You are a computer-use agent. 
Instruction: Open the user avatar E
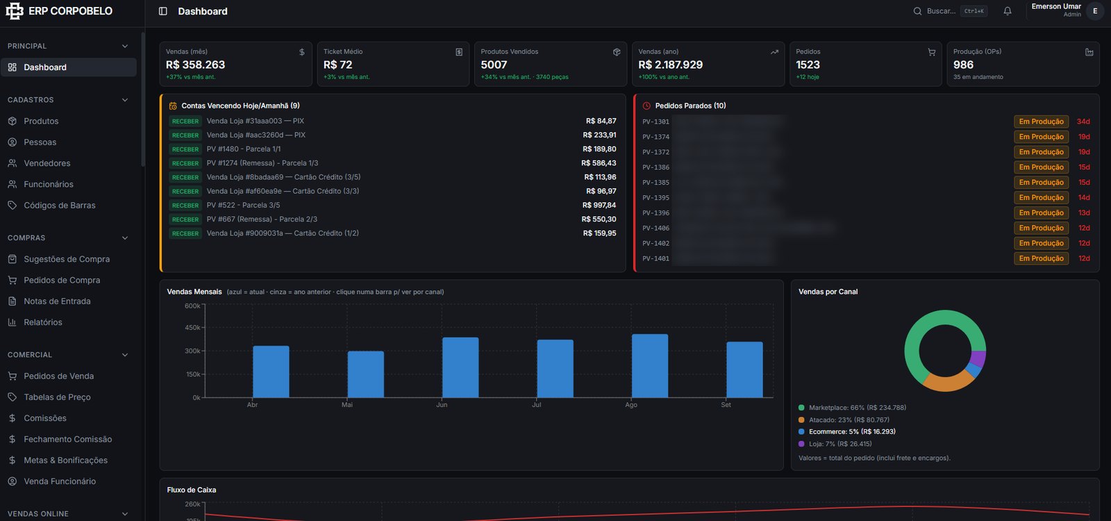pos(1095,11)
